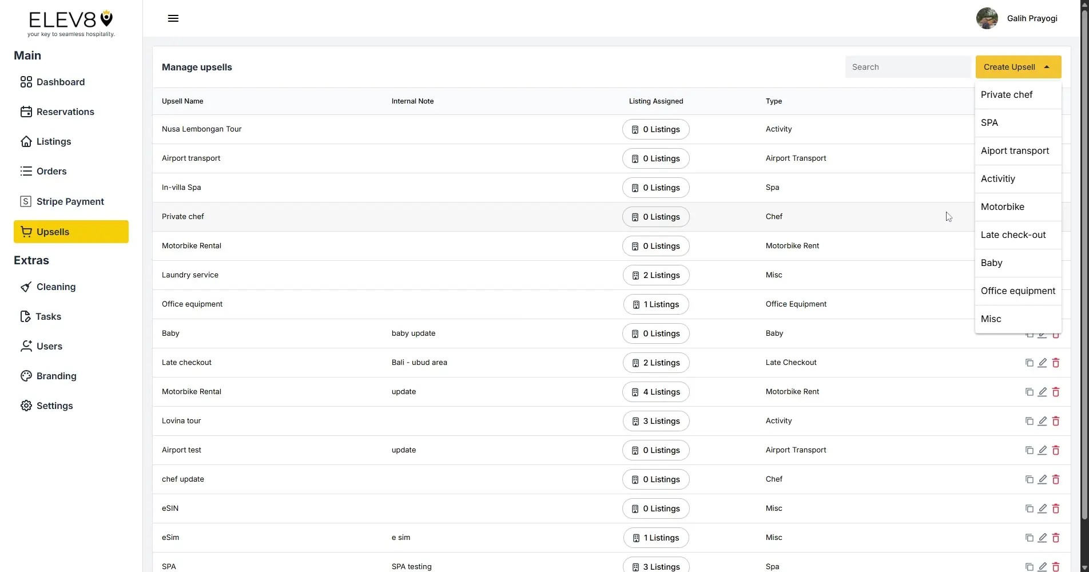
Task: Click the Galih Prayogi profile name
Action: pos(1032,18)
